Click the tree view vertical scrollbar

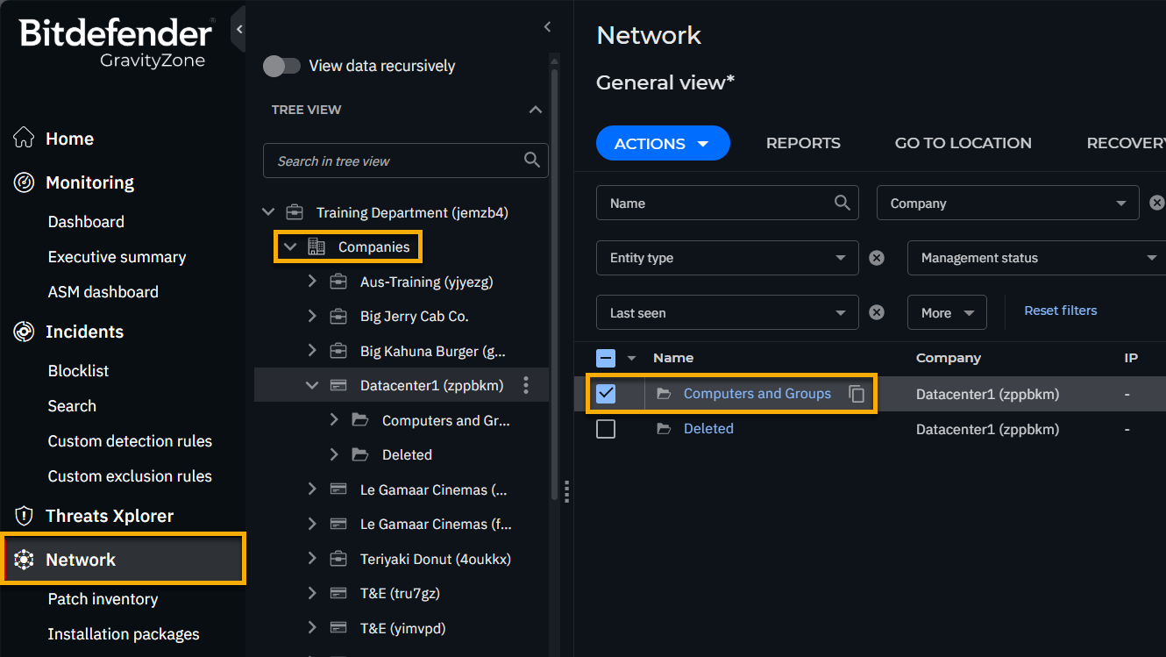[x=554, y=281]
